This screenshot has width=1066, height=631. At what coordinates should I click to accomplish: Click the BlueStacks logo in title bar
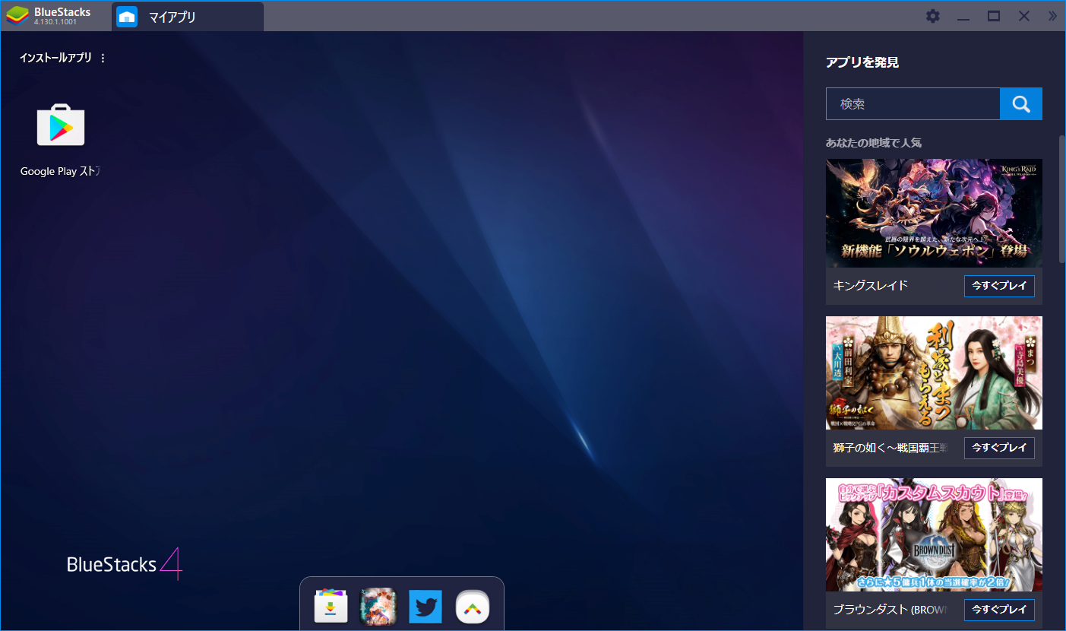(17, 16)
